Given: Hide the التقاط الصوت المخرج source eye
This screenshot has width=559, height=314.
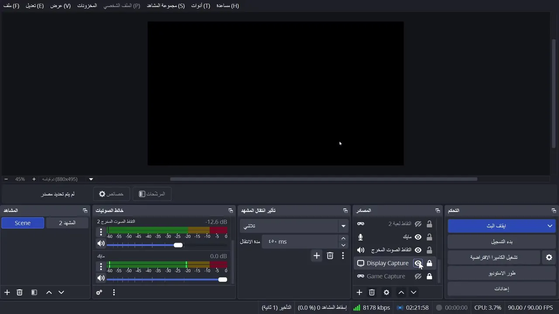Looking at the screenshot, I should pos(418,250).
